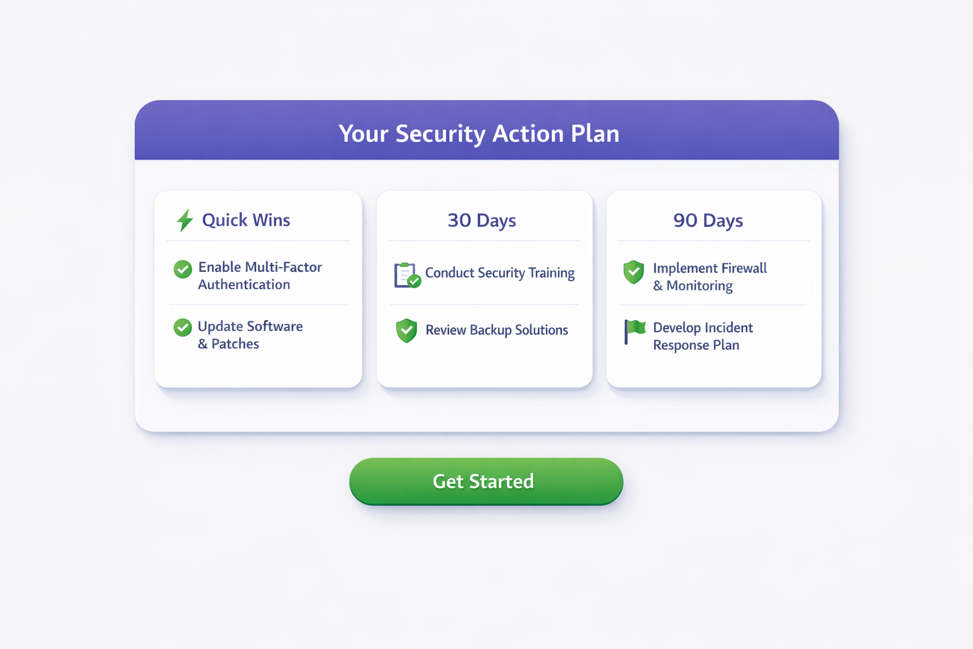The height and width of the screenshot is (649, 973).
Task: Select the 30 Days column heading
Action: point(481,221)
